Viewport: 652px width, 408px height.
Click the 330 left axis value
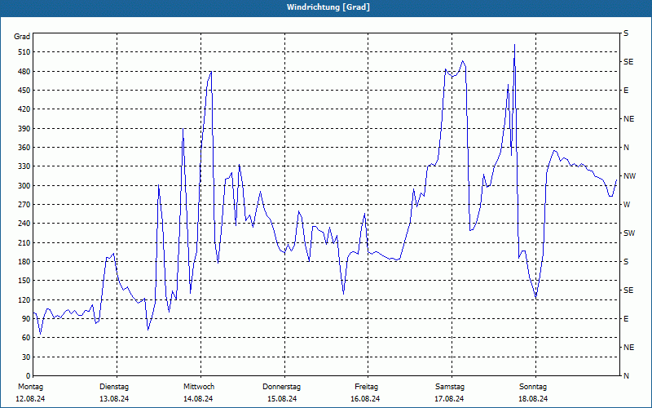pos(24,166)
